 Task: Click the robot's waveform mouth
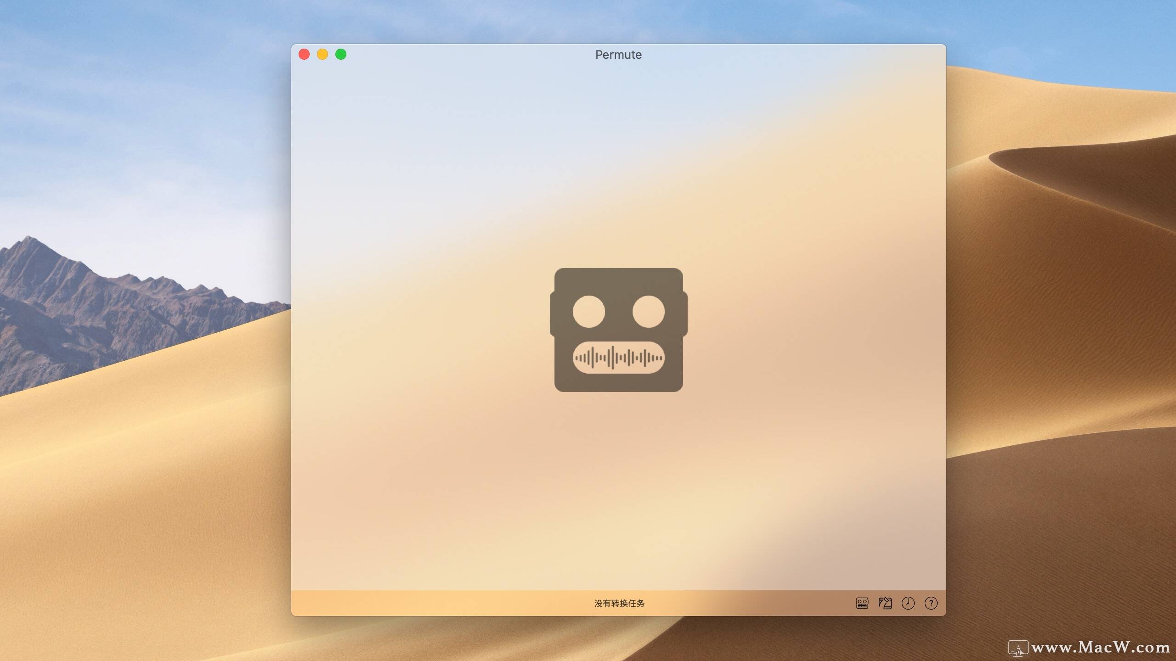pos(618,358)
